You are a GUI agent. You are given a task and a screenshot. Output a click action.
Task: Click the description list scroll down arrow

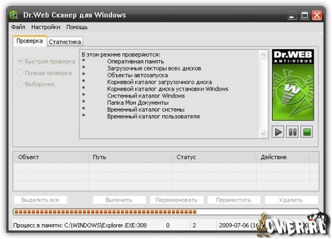[x=263, y=133]
